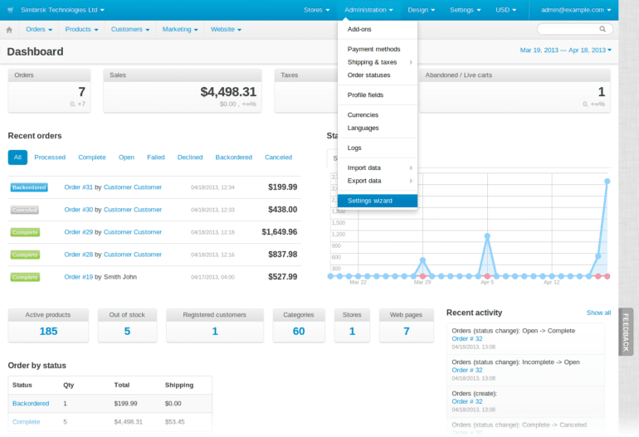This screenshot has width=639, height=437.
Task: Expand the Products navigation menu
Action: pos(81,29)
